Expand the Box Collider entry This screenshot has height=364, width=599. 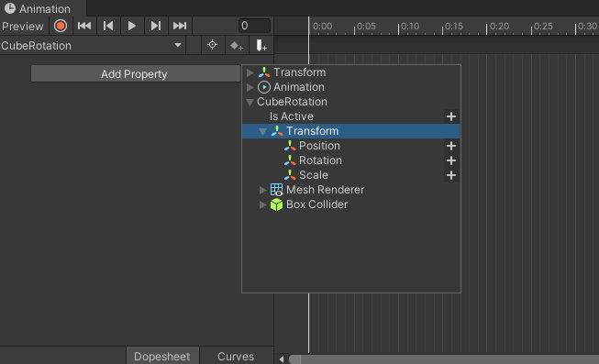(x=262, y=204)
